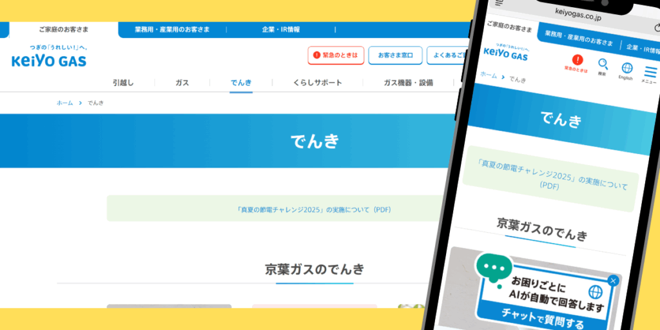Select 企業・IR情報 tab on phone
The image size is (660, 330).
643,50
